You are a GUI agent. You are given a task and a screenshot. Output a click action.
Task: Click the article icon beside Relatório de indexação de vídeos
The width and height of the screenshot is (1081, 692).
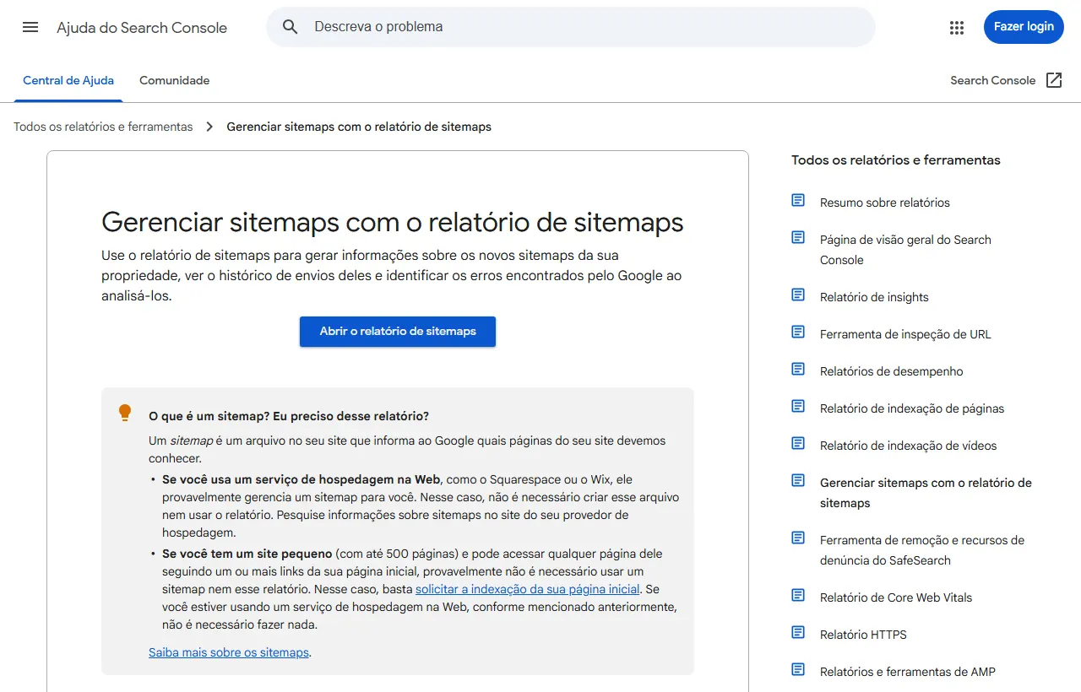click(x=798, y=443)
